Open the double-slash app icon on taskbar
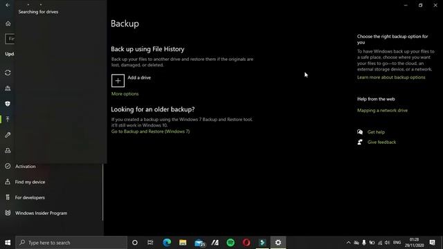This screenshot has width=443, height=249. pyautogui.click(x=215, y=243)
